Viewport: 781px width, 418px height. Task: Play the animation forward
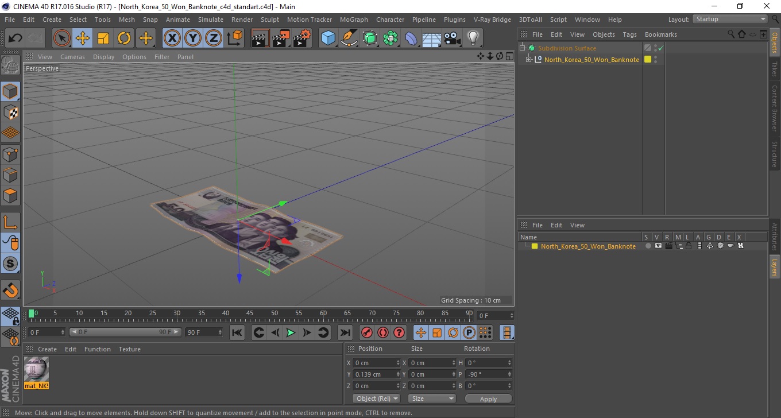pyautogui.click(x=291, y=332)
